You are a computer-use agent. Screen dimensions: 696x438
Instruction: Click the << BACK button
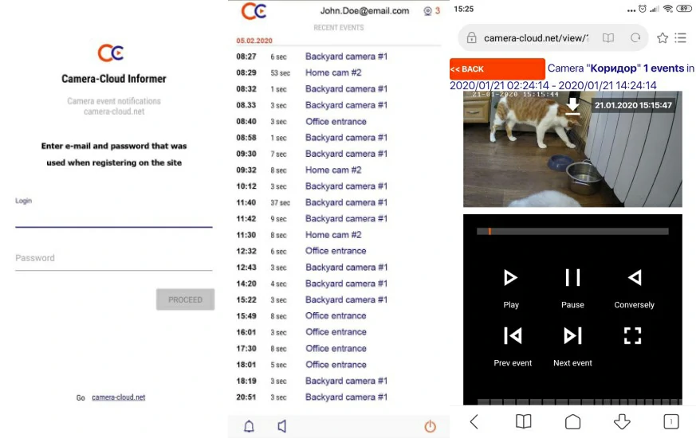tap(497, 68)
